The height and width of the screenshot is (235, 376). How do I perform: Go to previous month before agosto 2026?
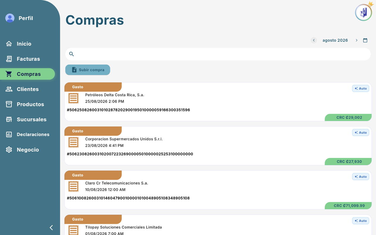[x=314, y=40]
